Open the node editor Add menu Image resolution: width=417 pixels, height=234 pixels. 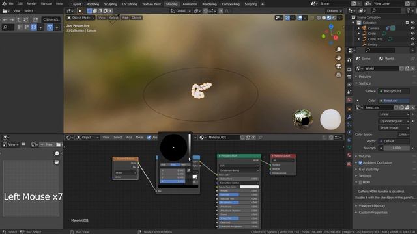point(129,137)
